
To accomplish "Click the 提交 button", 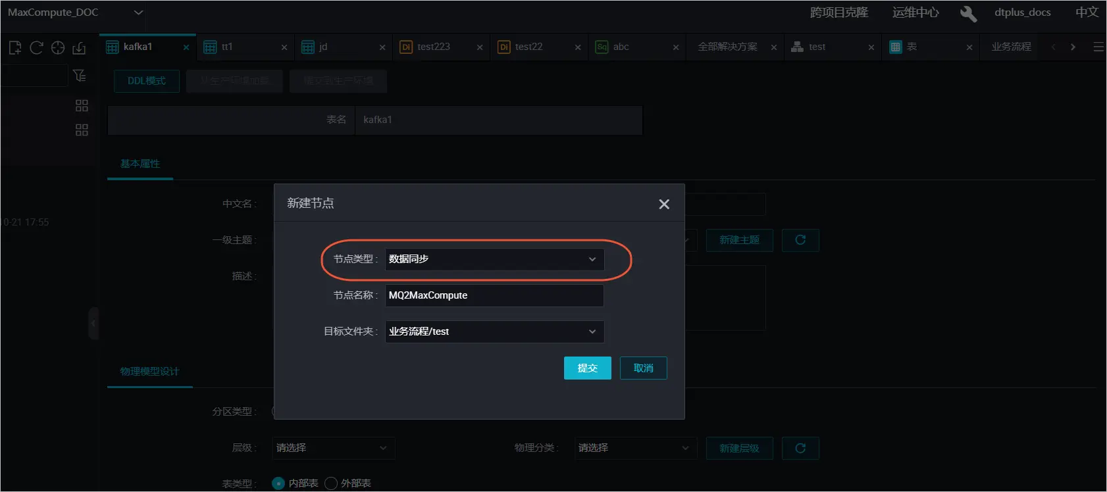I will pos(588,368).
